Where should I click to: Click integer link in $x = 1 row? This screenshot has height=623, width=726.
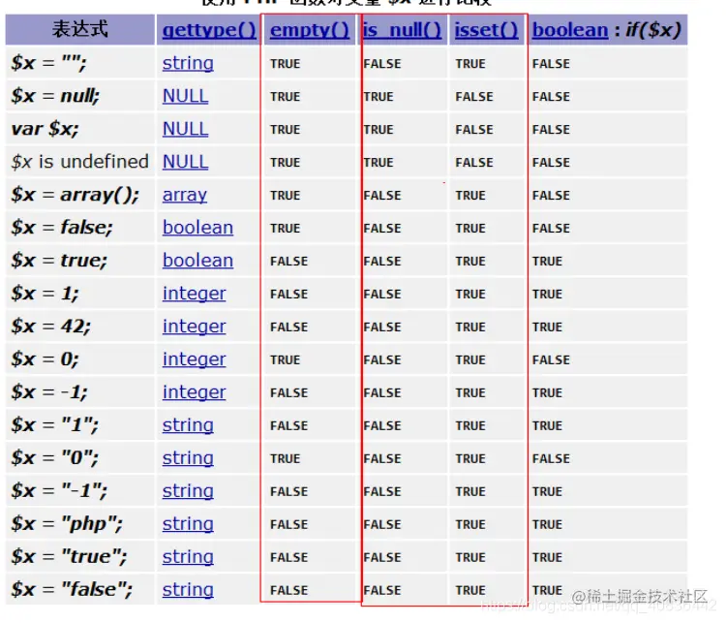tap(194, 294)
